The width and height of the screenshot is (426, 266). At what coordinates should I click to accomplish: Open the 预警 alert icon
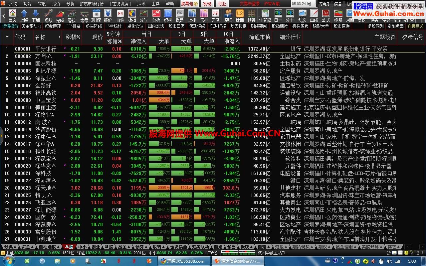click(251, 16)
